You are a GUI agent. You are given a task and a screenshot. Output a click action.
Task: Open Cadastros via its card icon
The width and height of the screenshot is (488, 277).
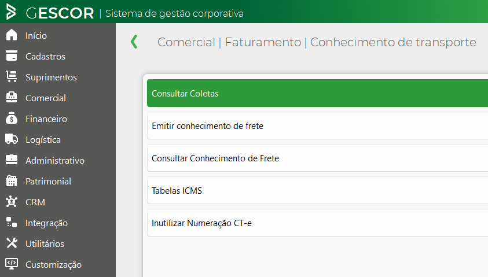(12, 56)
